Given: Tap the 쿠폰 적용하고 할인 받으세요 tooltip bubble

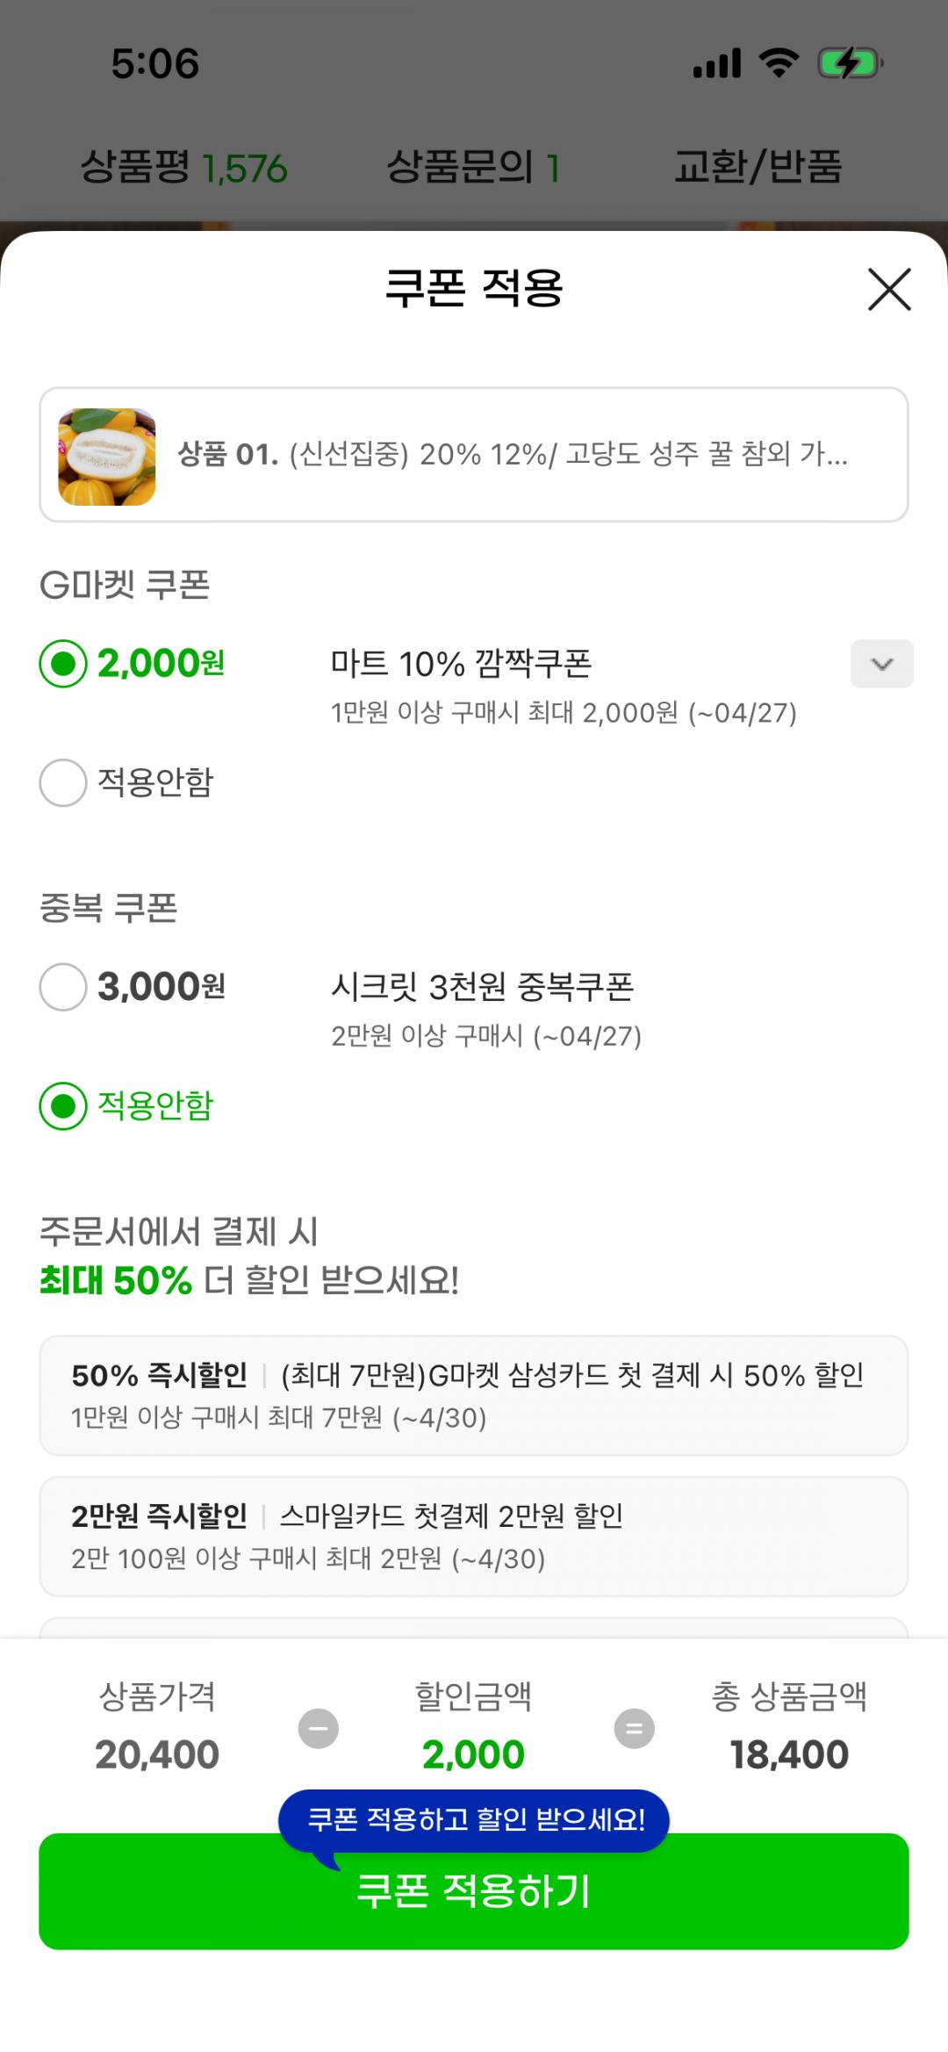Looking at the screenshot, I should tap(474, 1820).
